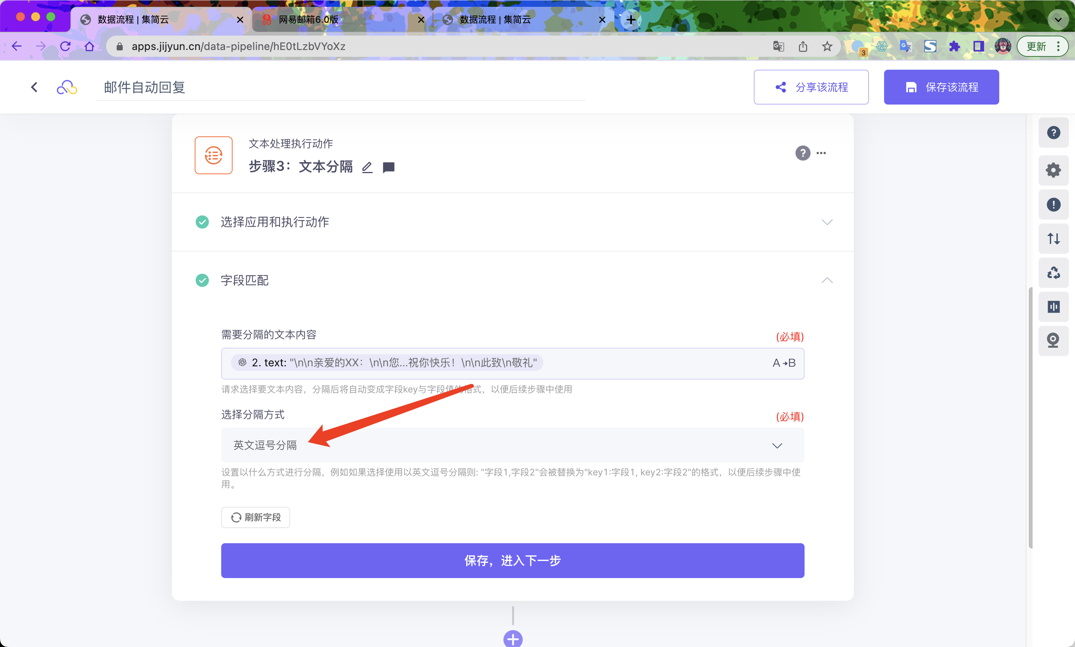Click the bar chart sidebar icon
1075x647 pixels.
click(1053, 307)
